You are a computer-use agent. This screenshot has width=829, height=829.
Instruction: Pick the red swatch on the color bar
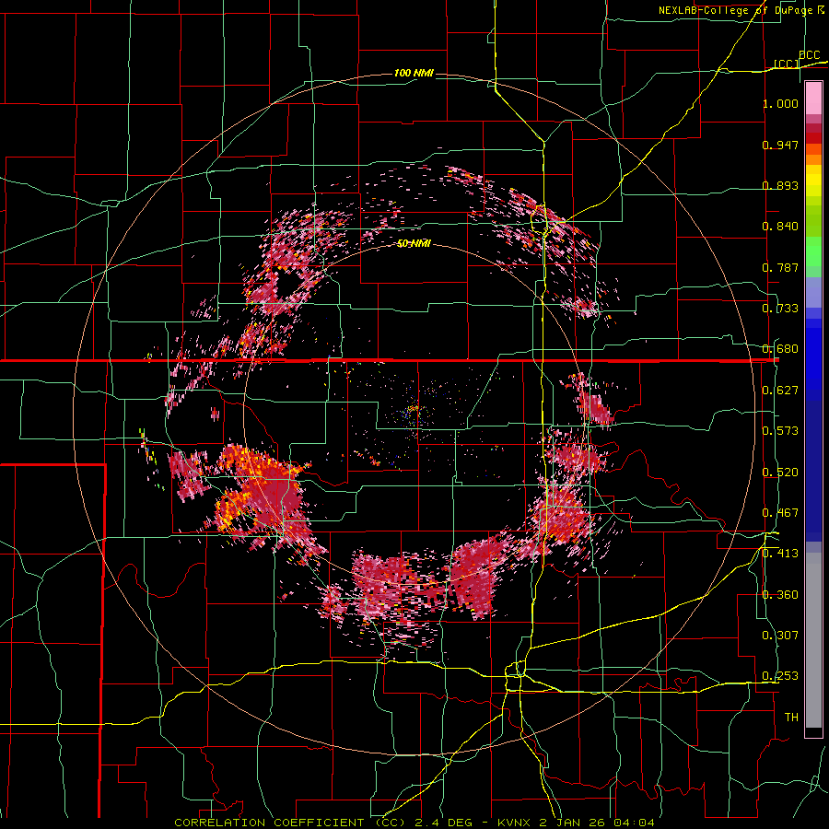click(x=813, y=138)
